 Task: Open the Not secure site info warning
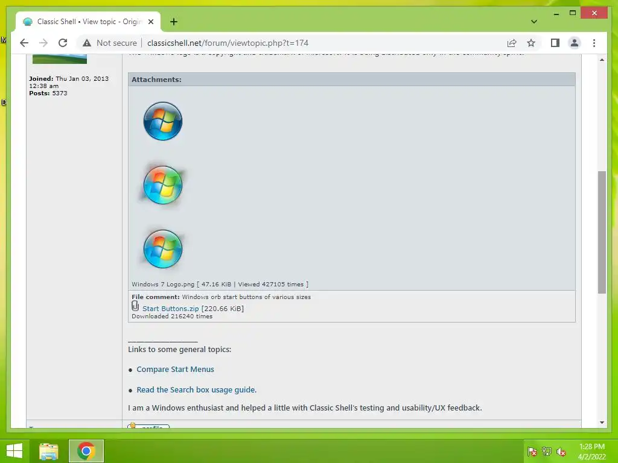(x=110, y=43)
